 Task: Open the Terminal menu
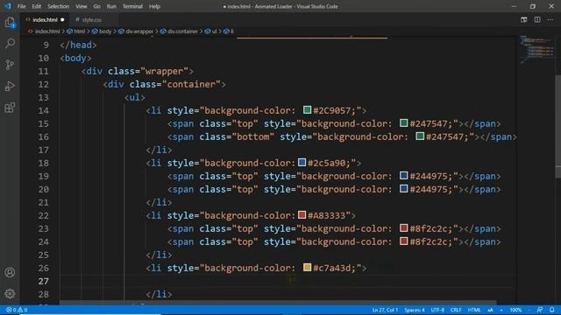(x=132, y=6)
